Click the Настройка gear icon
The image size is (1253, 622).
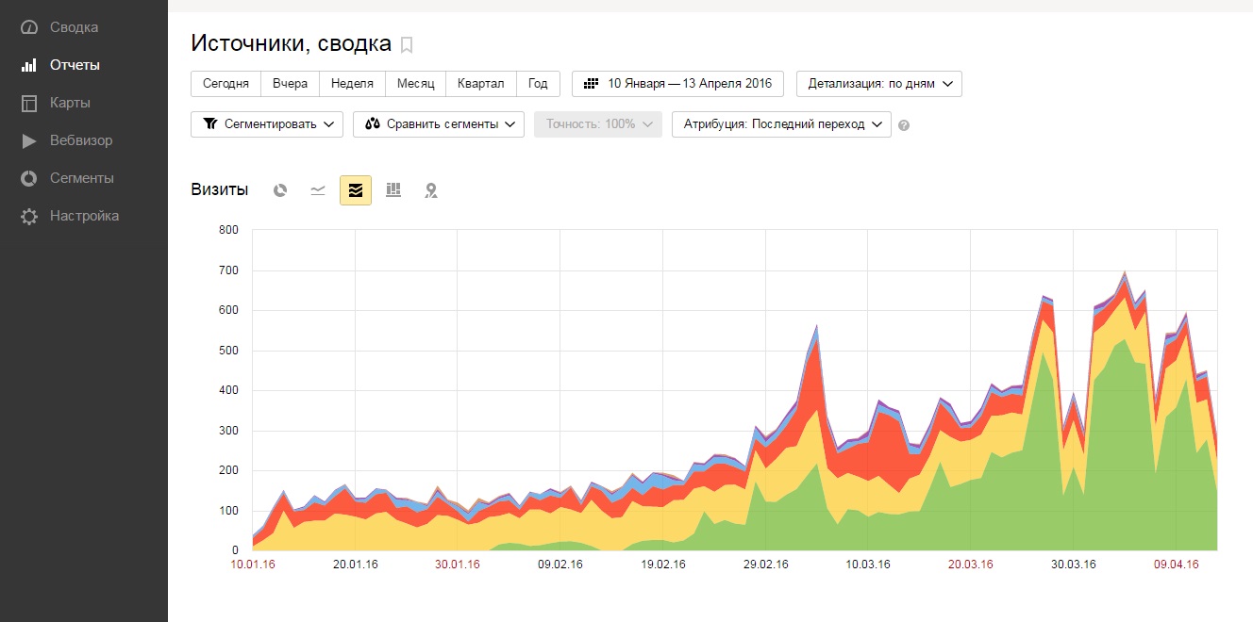(29, 216)
